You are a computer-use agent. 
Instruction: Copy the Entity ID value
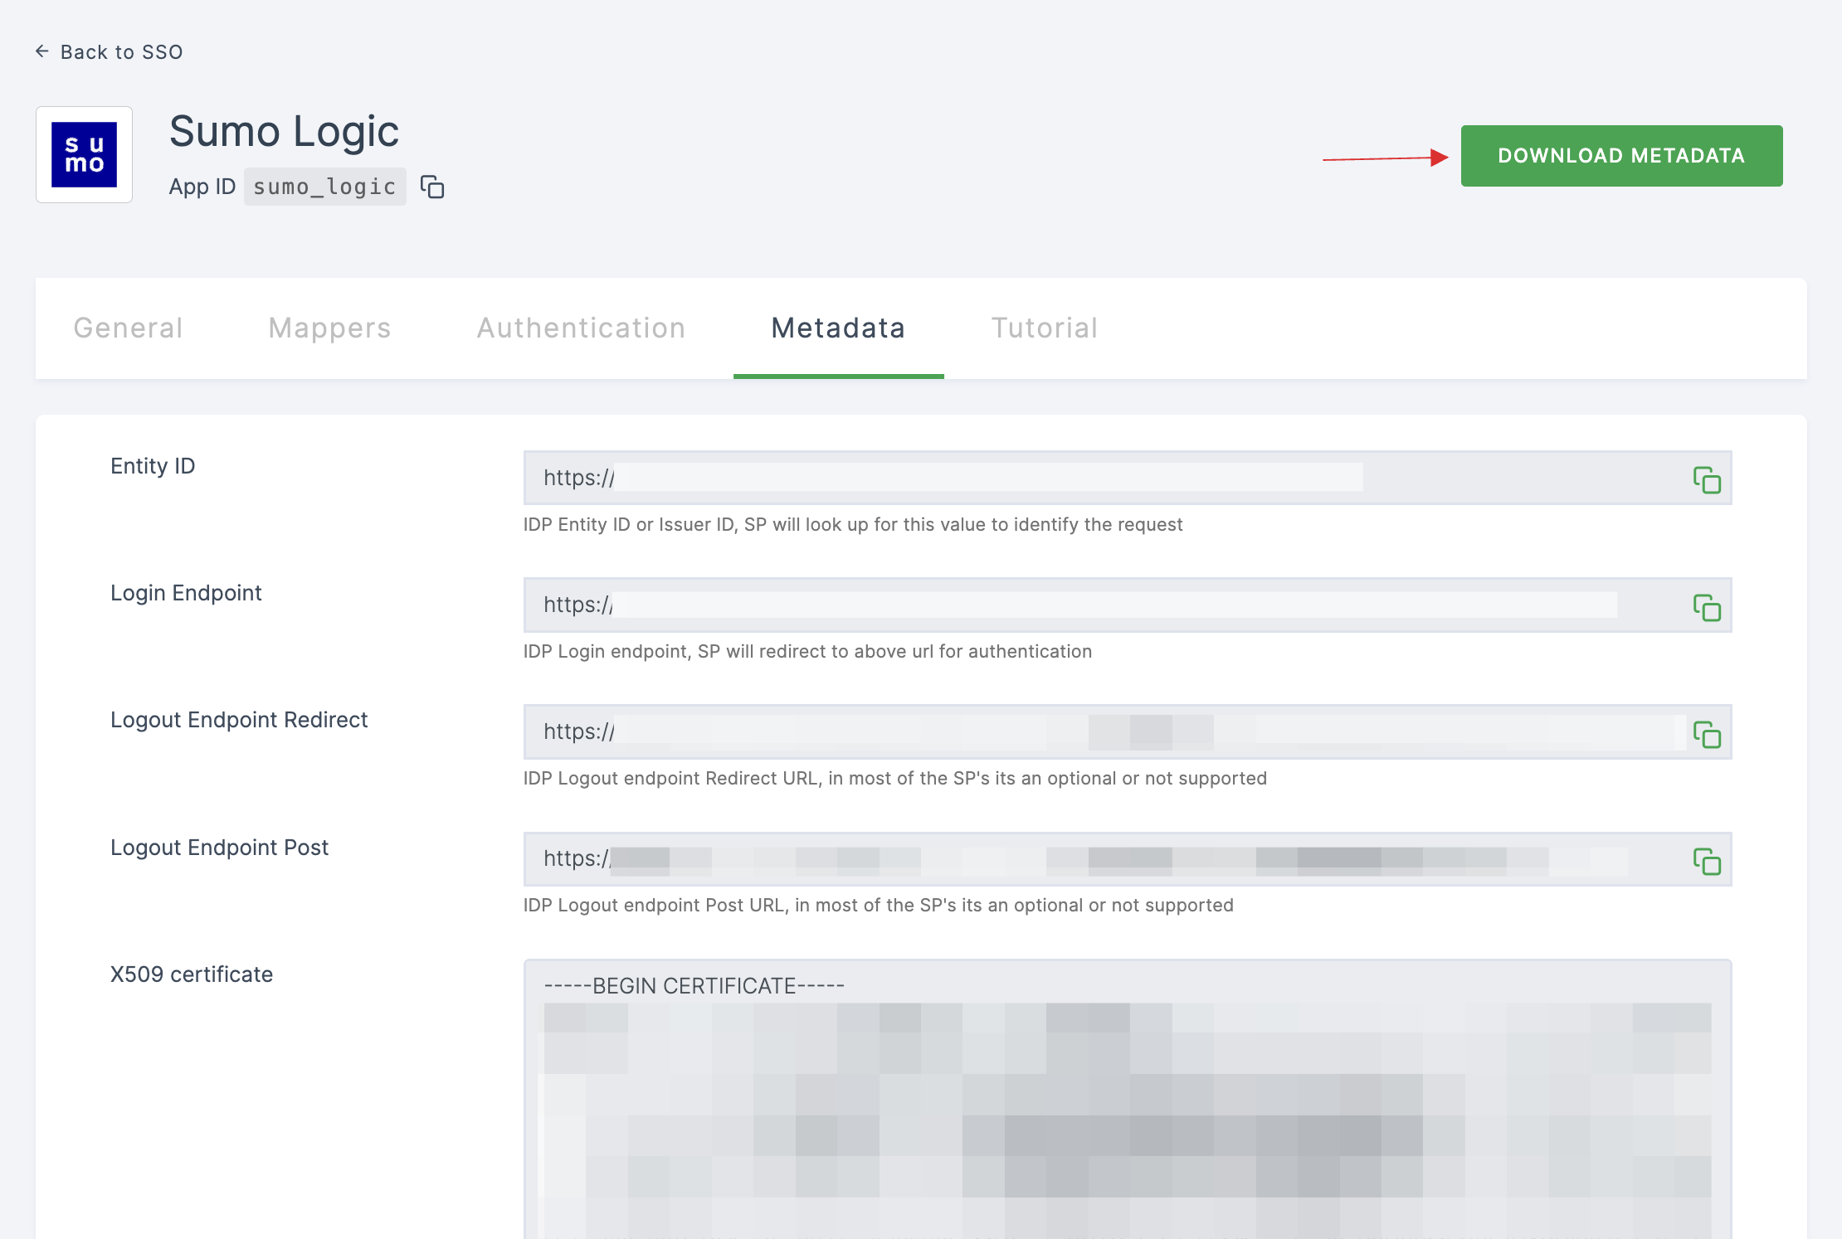pos(1707,480)
